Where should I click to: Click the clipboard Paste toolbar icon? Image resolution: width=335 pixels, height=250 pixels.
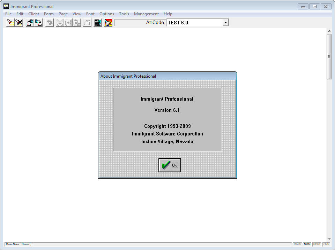coord(77,23)
